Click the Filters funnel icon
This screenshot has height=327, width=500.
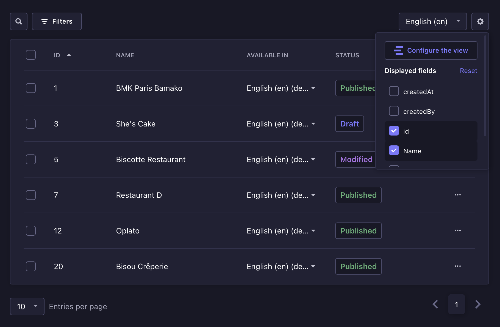45,21
